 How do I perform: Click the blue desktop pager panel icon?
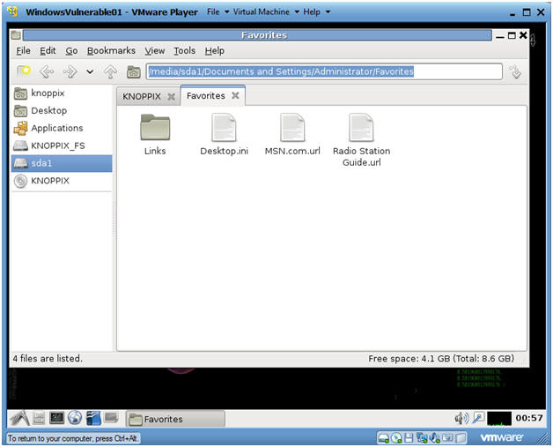(x=93, y=419)
